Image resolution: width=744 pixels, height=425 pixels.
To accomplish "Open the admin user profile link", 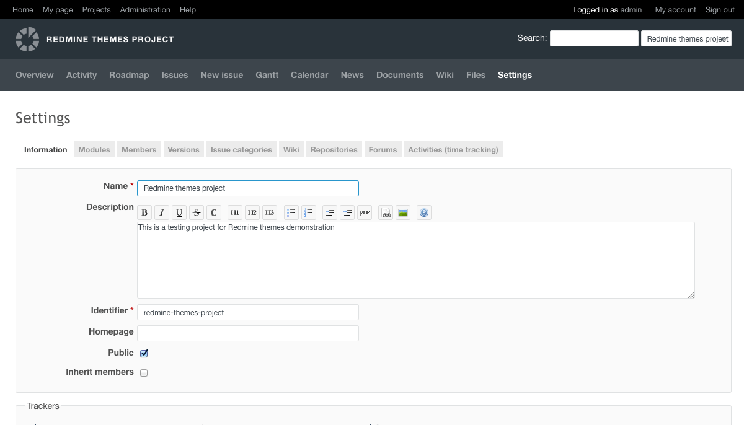I will [631, 9].
